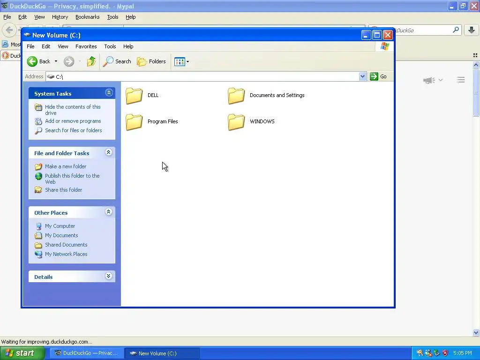Image resolution: width=480 pixels, height=360 pixels.
Task: Open Search with the magnifier icon
Action: coord(117,61)
